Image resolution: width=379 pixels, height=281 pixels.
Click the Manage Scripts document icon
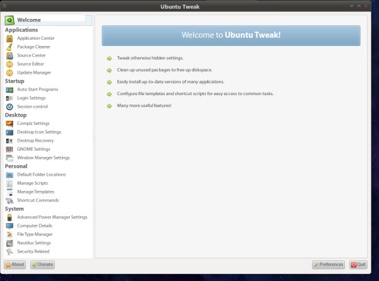tap(9, 183)
